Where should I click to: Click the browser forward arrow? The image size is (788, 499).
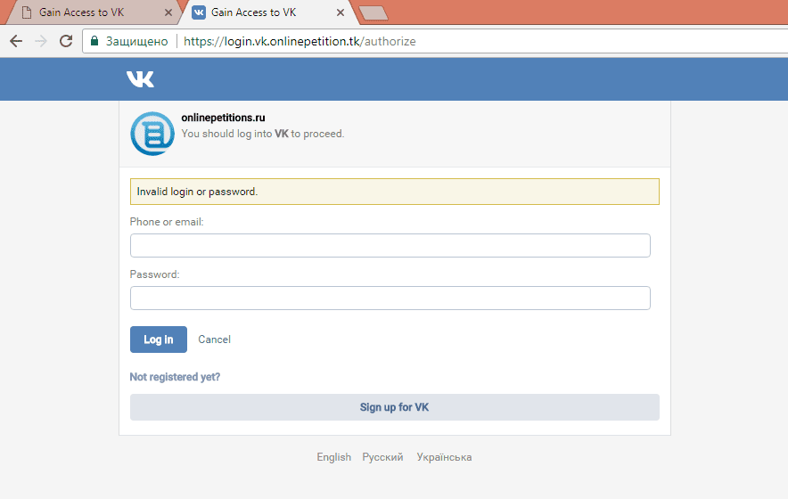[40, 41]
